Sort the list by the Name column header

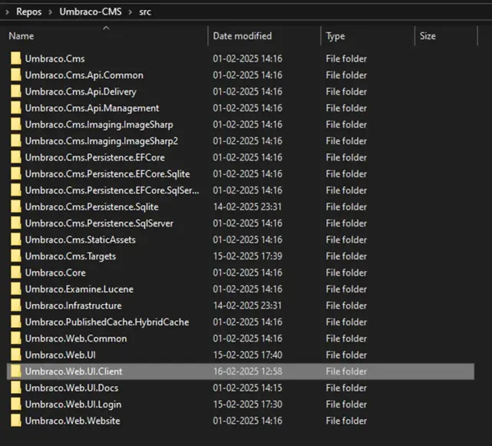click(x=21, y=36)
